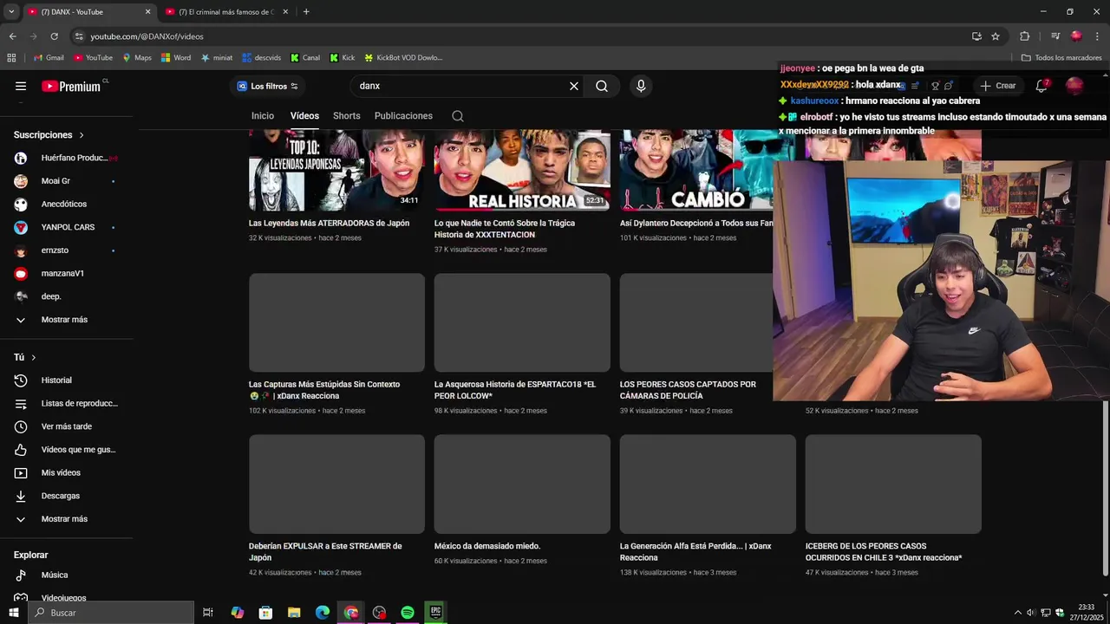Start voice search with microphone

click(x=641, y=86)
